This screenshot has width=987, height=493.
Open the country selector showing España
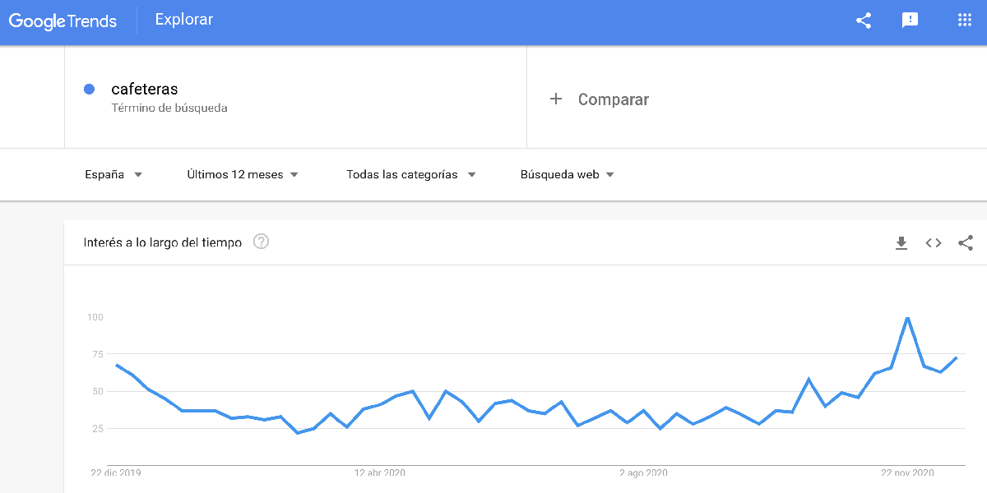click(x=114, y=174)
